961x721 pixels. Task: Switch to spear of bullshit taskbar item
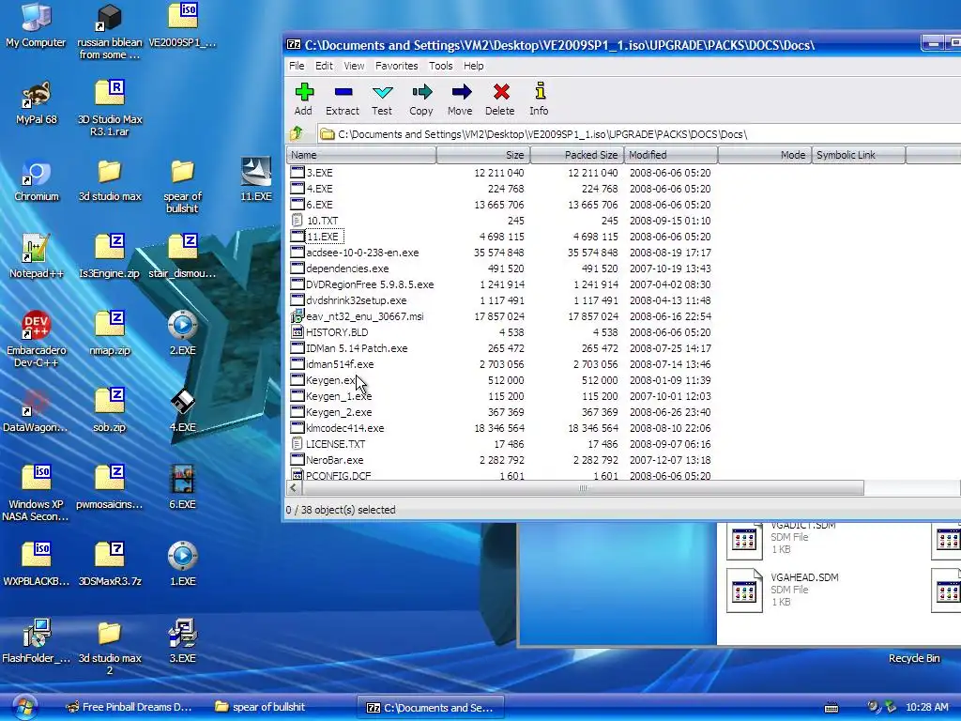(261, 707)
